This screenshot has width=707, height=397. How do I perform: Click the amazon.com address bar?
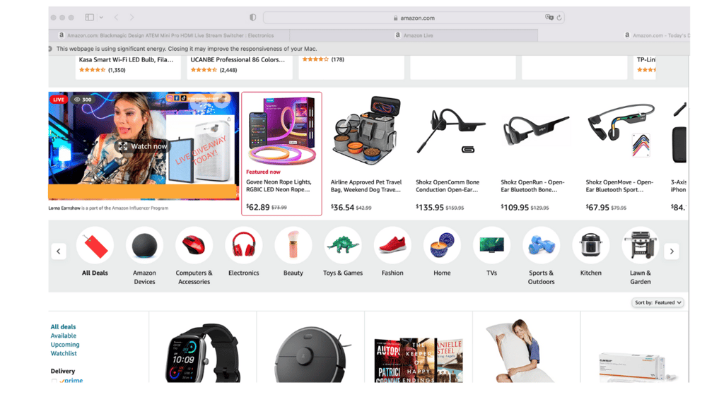[414, 18]
